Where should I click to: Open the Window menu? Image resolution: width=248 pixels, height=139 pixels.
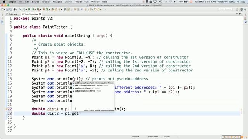tap(95, 2)
